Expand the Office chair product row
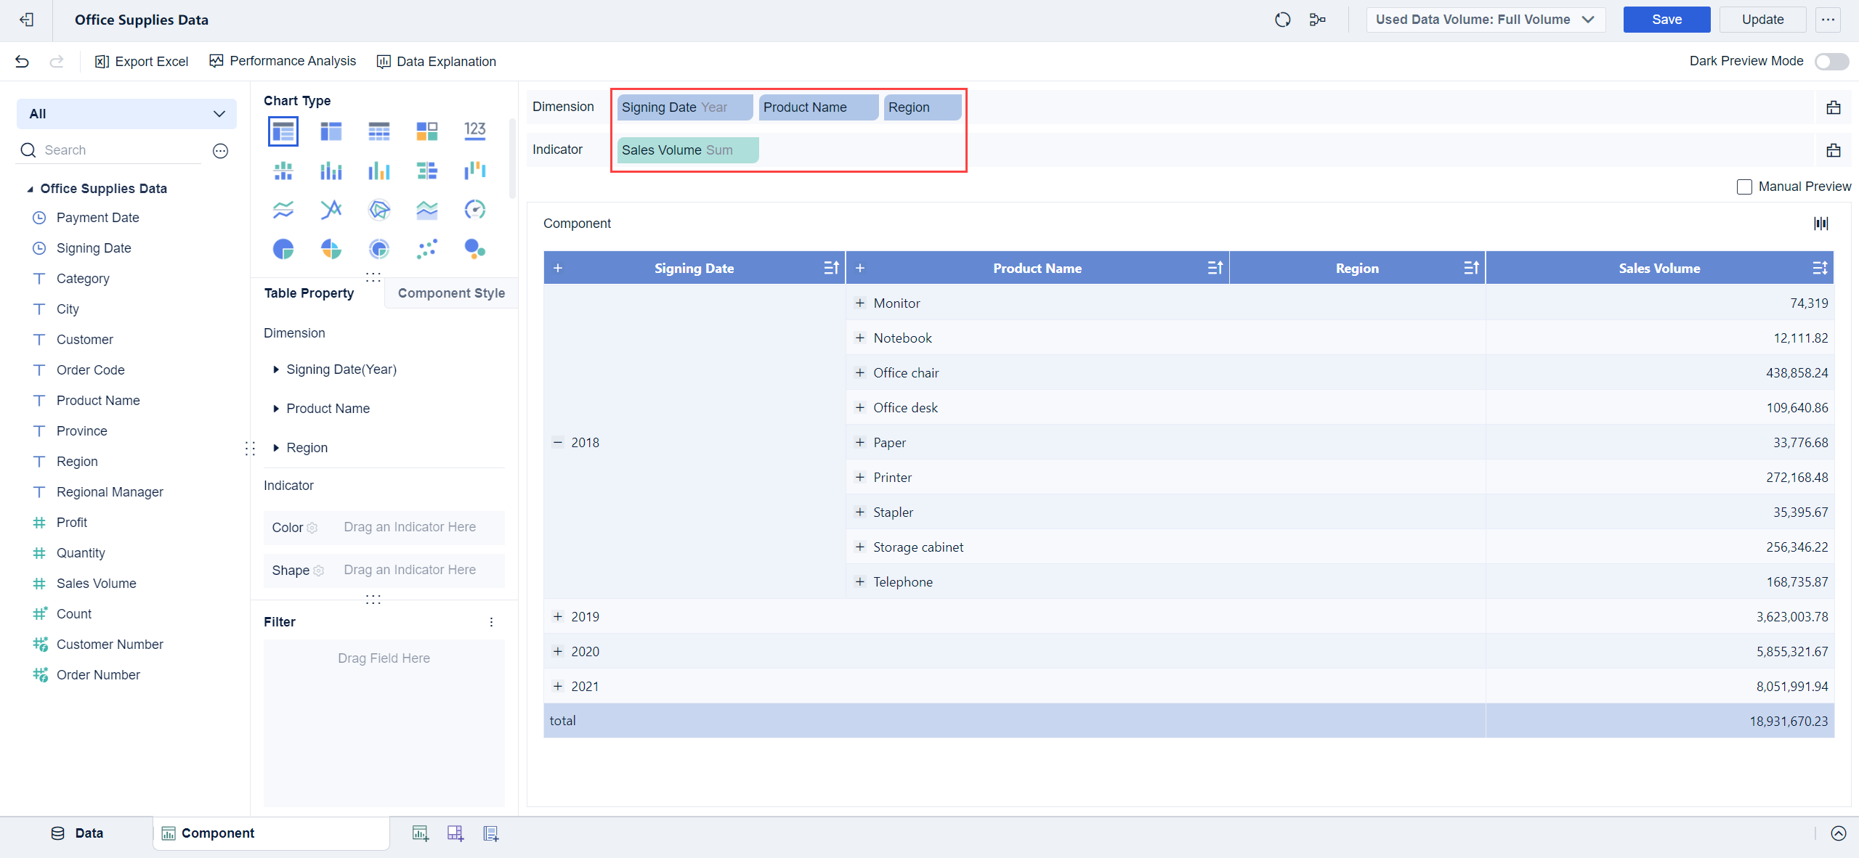 pos(859,373)
